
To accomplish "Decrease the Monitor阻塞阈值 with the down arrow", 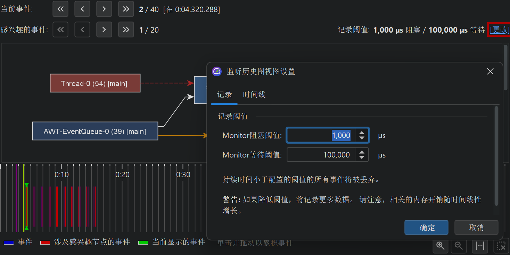I will tap(362, 138).
